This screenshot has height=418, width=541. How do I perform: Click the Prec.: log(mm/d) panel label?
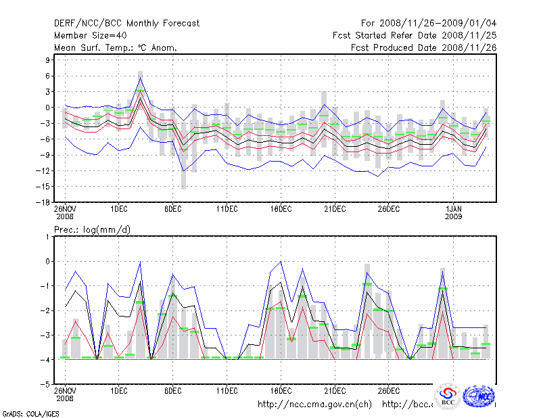[x=92, y=230]
